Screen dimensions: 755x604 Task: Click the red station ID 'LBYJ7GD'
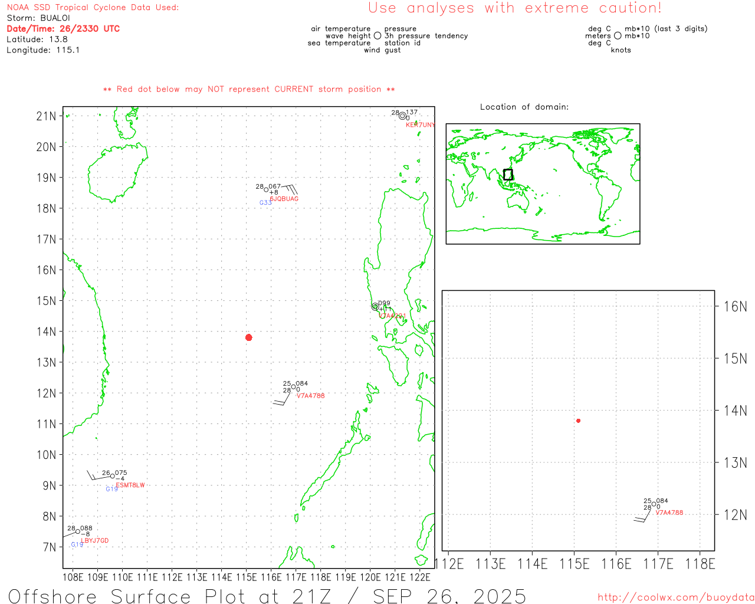click(x=95, y=541)
